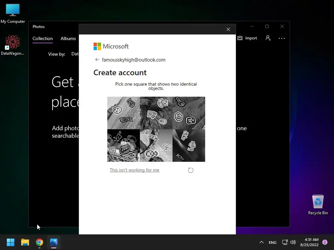Image resolution: width=334 pixels, height=250 pixels.
Task: Click the Microsoft logo in dialog
Action: pos(111,46)
